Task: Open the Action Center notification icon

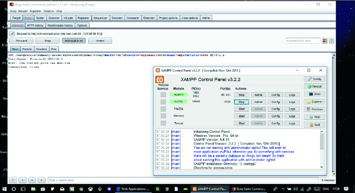Action: point(346,189)
